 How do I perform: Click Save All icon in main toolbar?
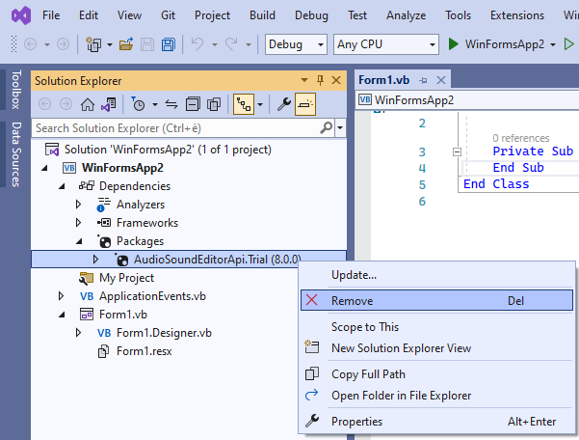click(x=169, y=44)
